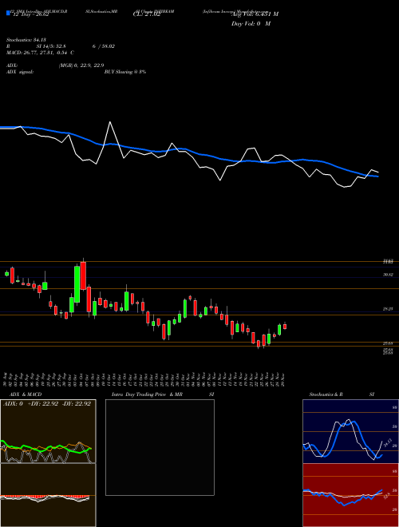Click the blue-background Stochastics chart panel
This screenshot has height=527, width=399.
click(x=350, y=431)
